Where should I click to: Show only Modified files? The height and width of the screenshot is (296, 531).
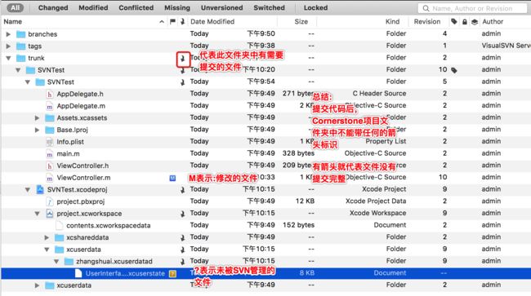(93, 7)
